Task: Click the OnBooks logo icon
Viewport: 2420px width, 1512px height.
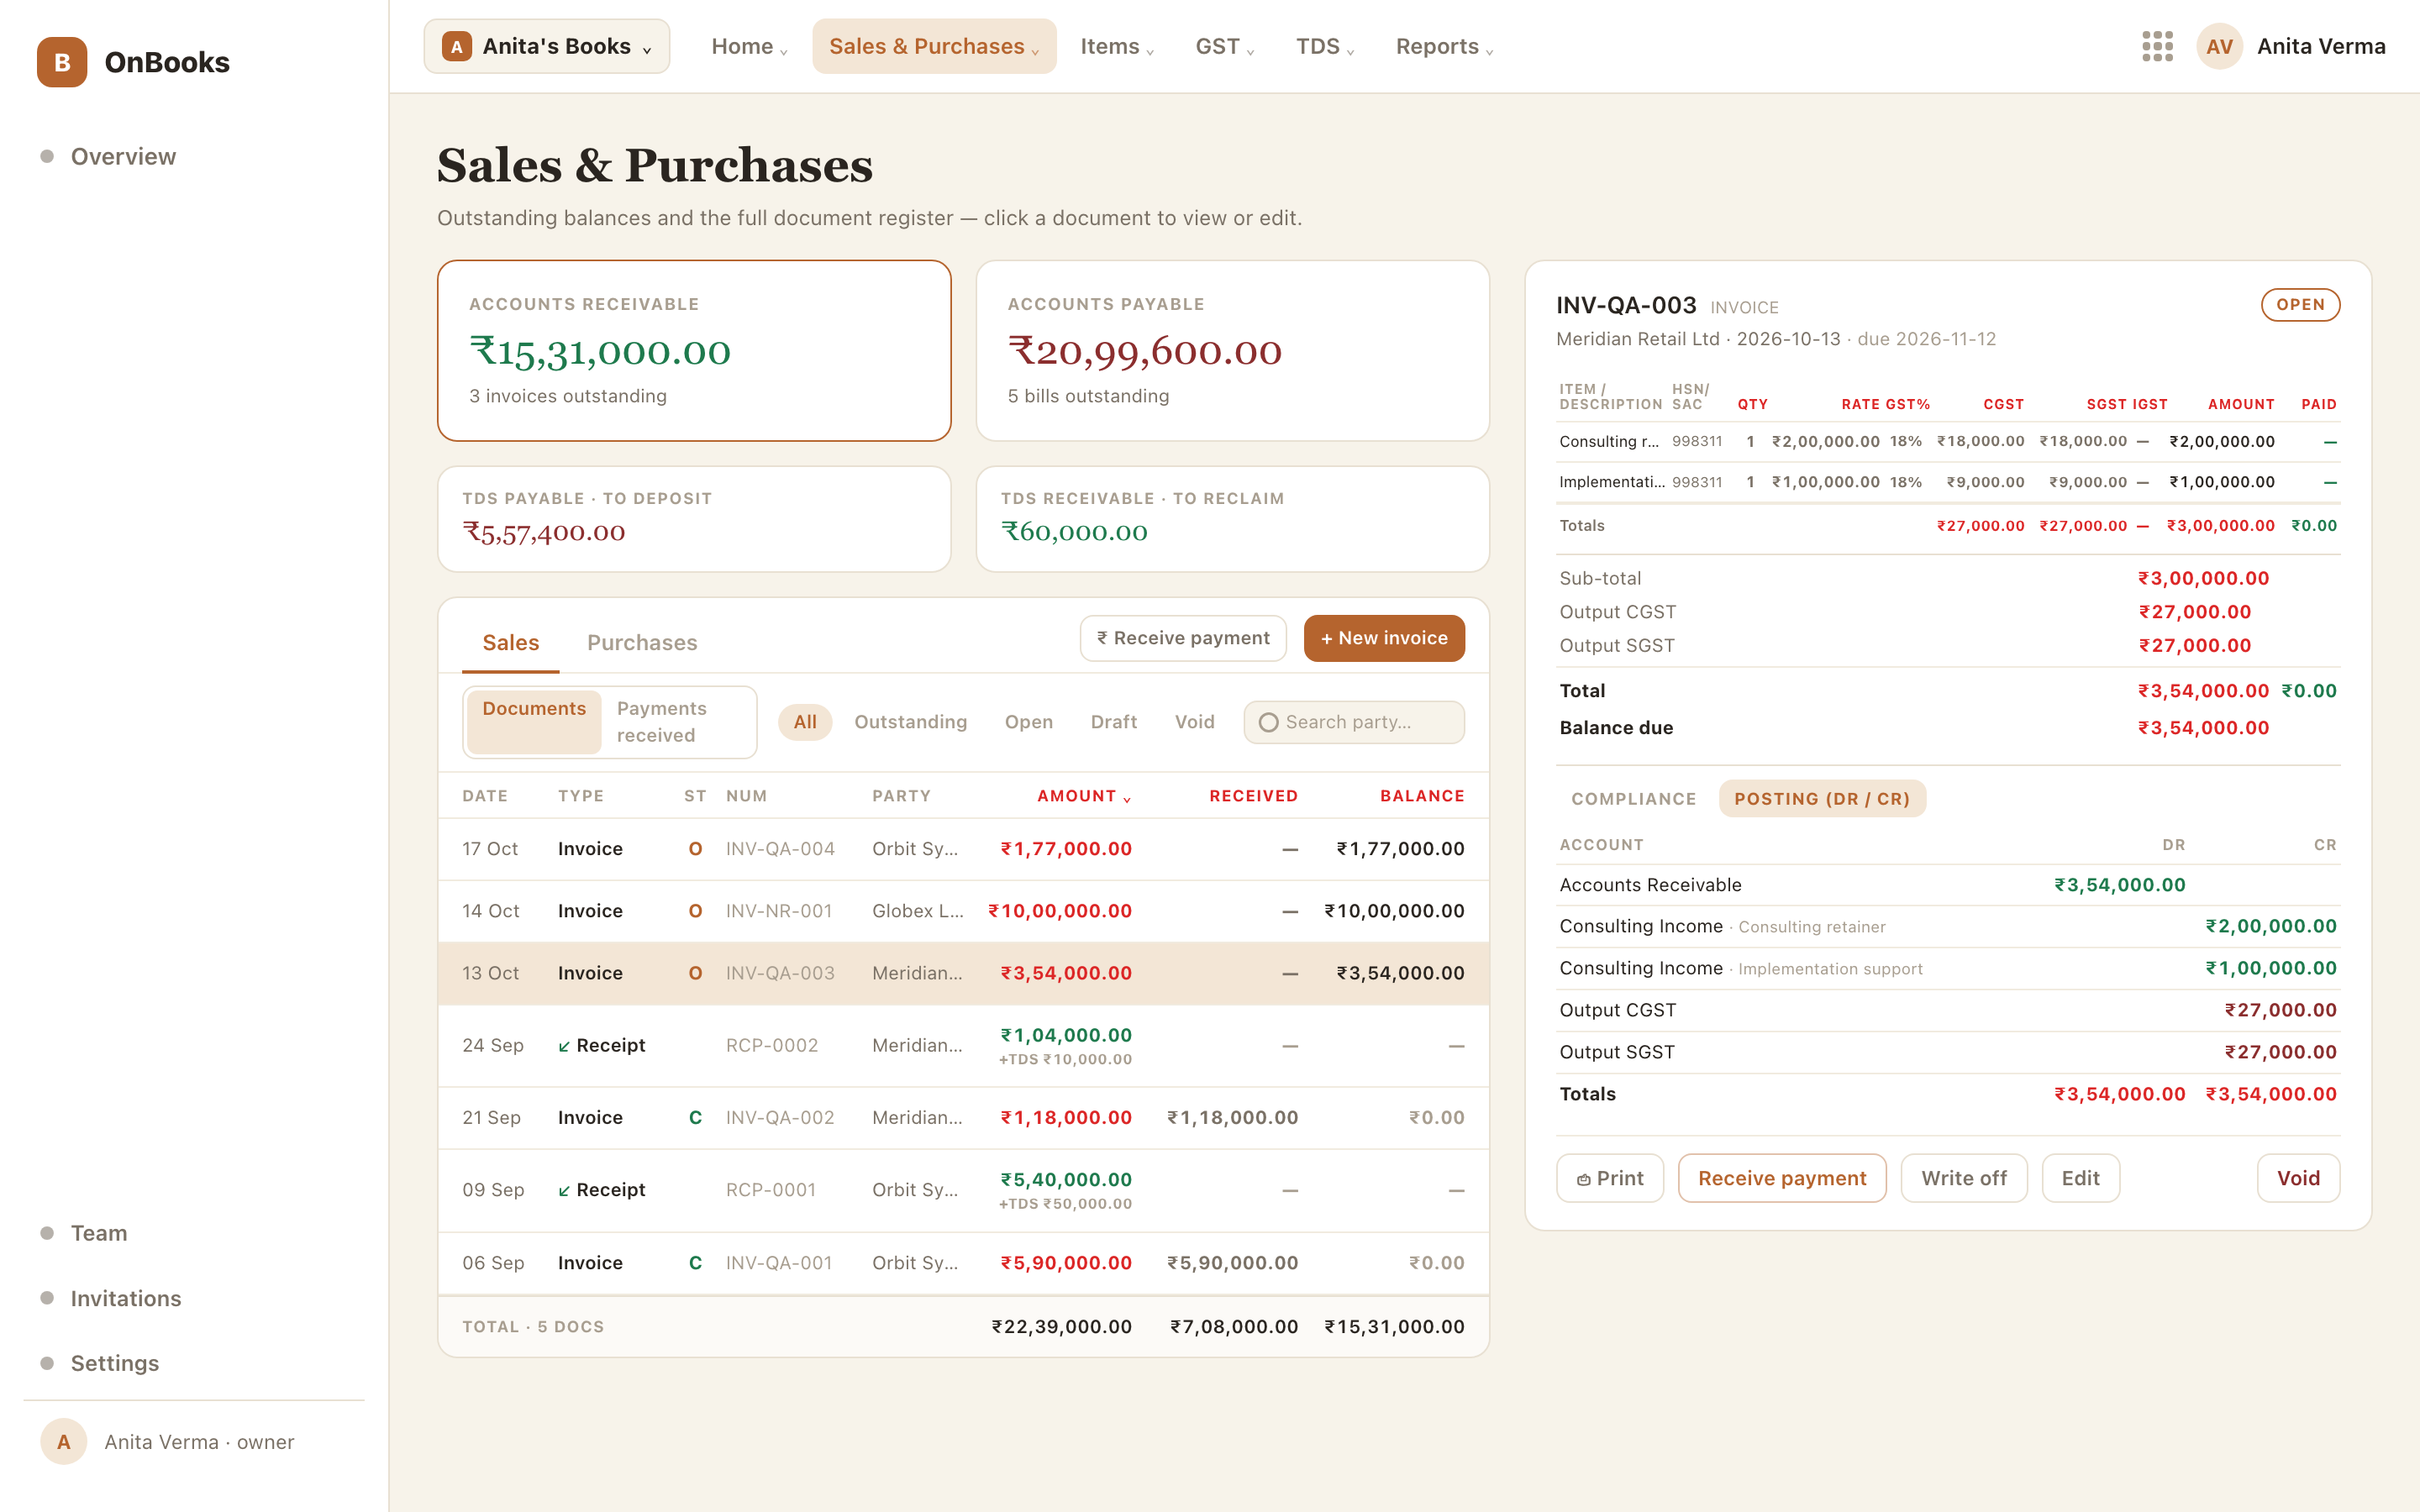Action: (x=62, y=62)
